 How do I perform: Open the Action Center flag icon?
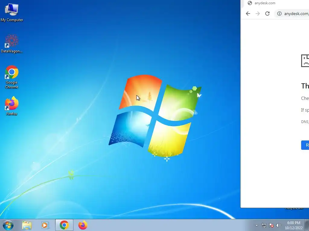click(x=271, y=225)
